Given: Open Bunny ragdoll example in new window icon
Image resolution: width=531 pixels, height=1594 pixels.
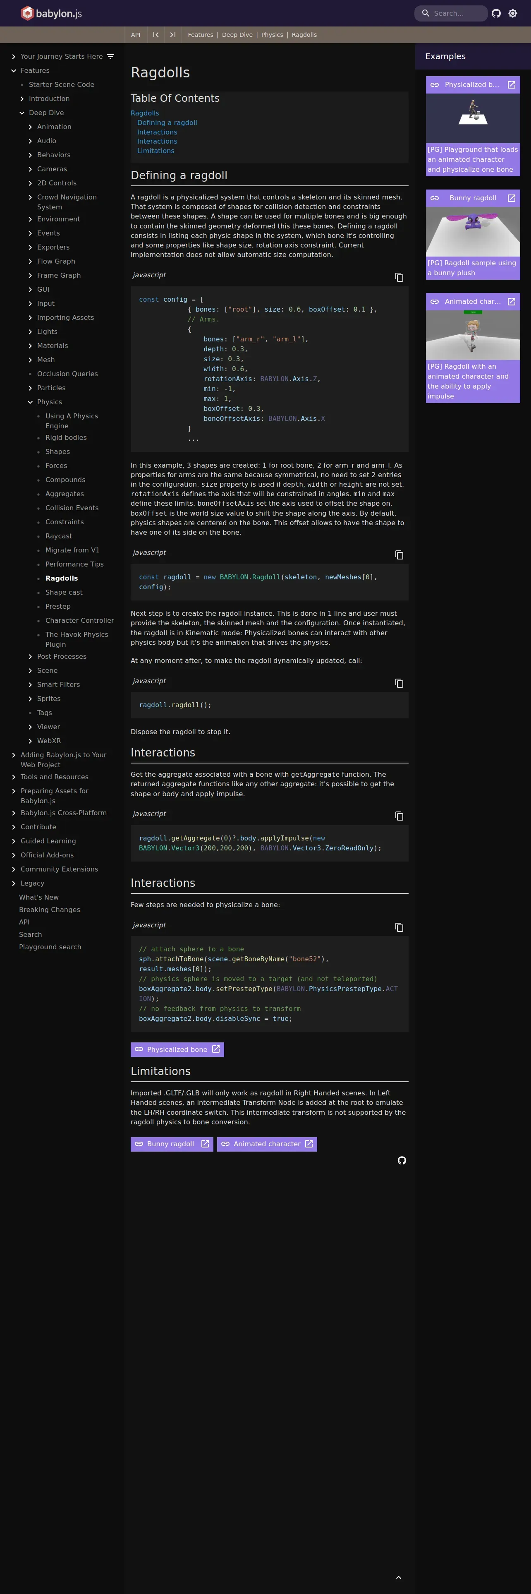Looking at the screenshot, I should pyautogui.click(x=511, y=198).
